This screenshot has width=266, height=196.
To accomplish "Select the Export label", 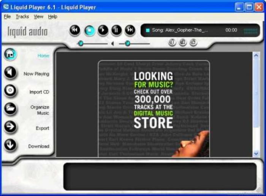I will [x=43, y=128].
